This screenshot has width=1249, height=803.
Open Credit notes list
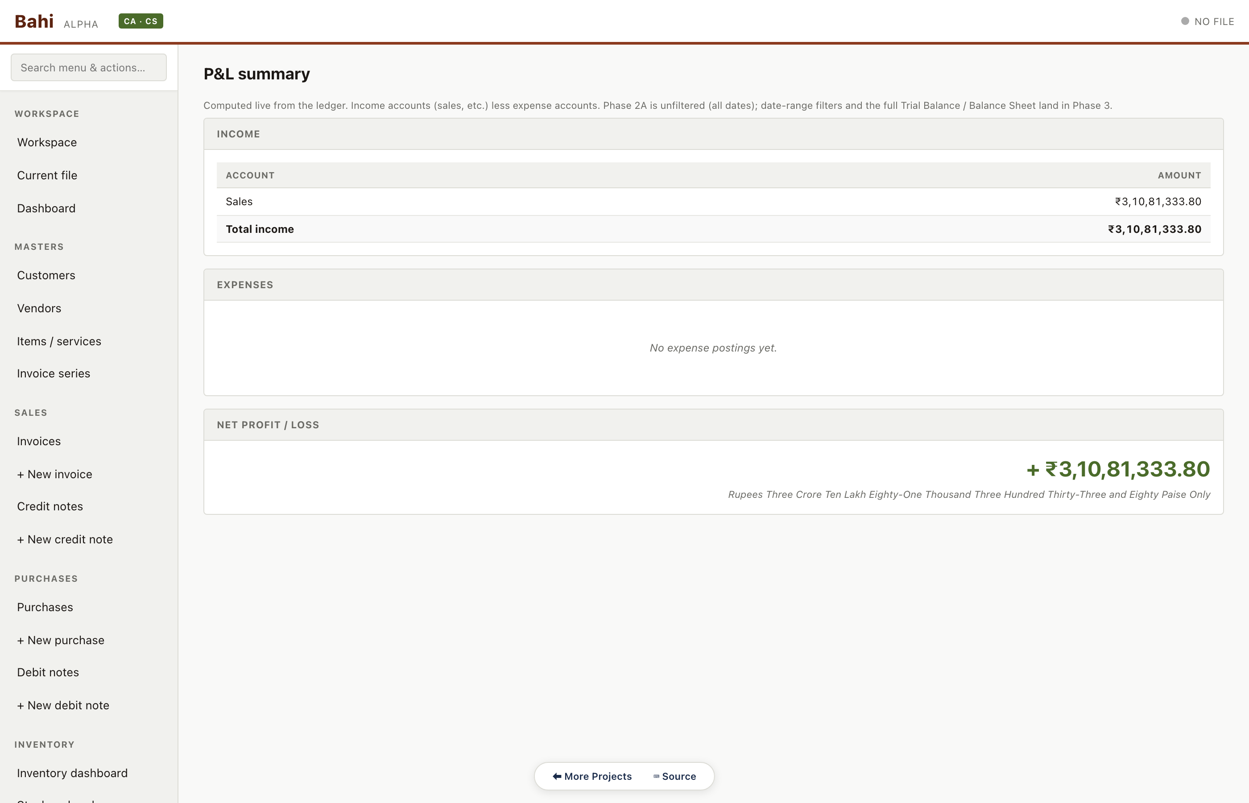click(50, 506)
